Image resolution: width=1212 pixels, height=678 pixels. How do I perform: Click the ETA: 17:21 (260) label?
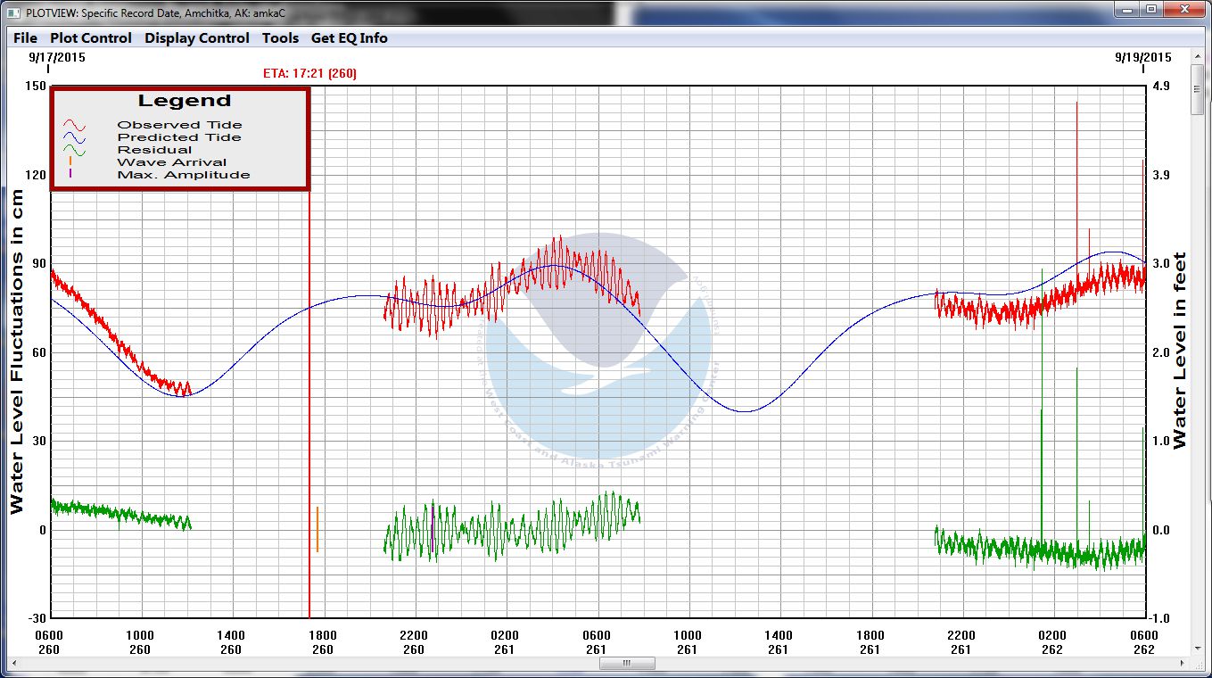point(309,73)
